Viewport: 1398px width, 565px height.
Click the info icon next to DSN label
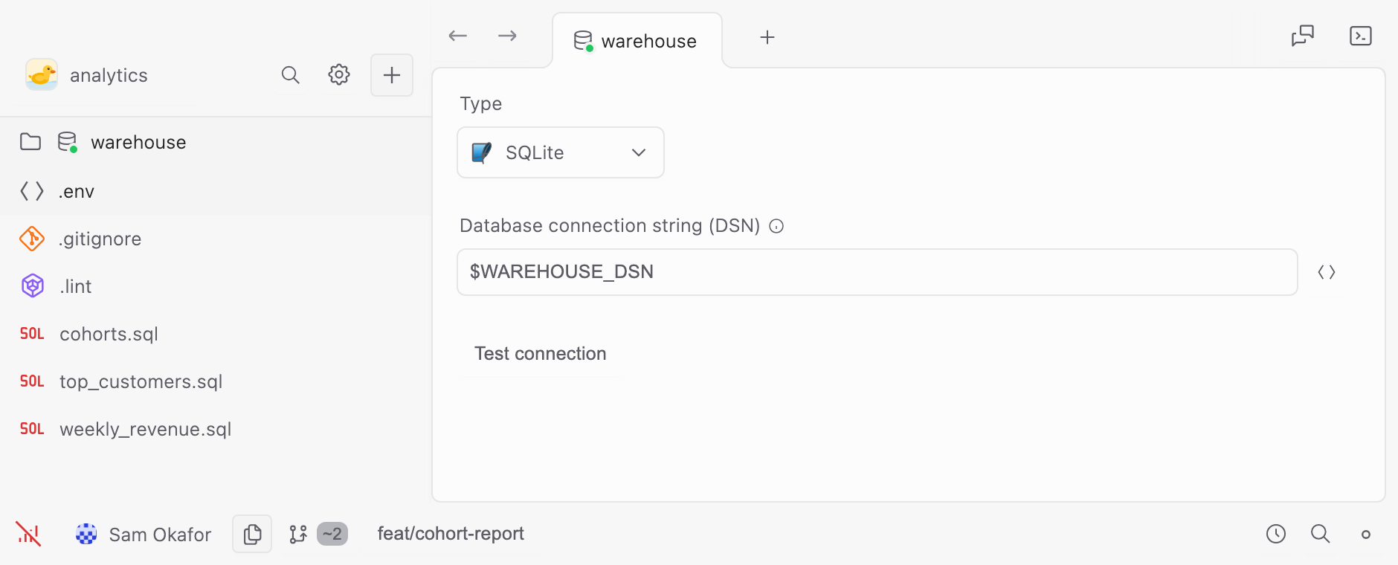point(776,227)
